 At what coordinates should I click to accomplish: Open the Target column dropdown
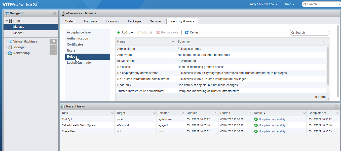pyautogui.click(x=154, y=113)
